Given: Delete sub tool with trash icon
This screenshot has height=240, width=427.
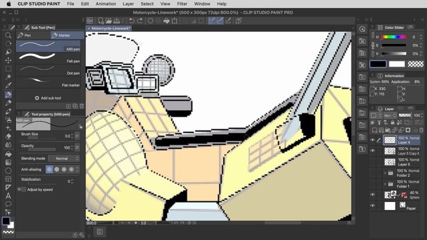Looking at the screenshot, I should 81,106.
